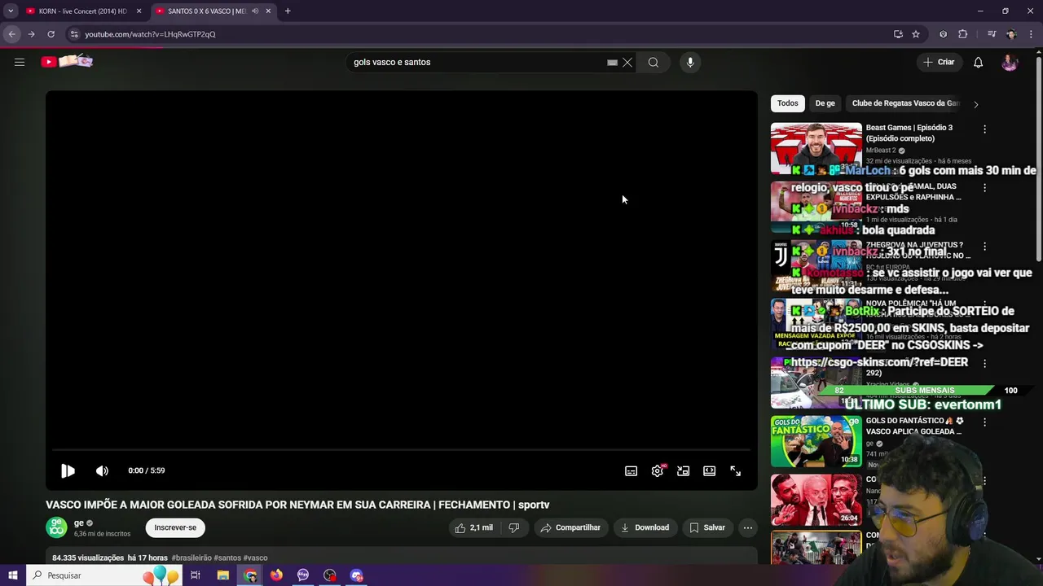1043x586 pixels.
Task: Focus the address bar URL
Action: [150, 34]
